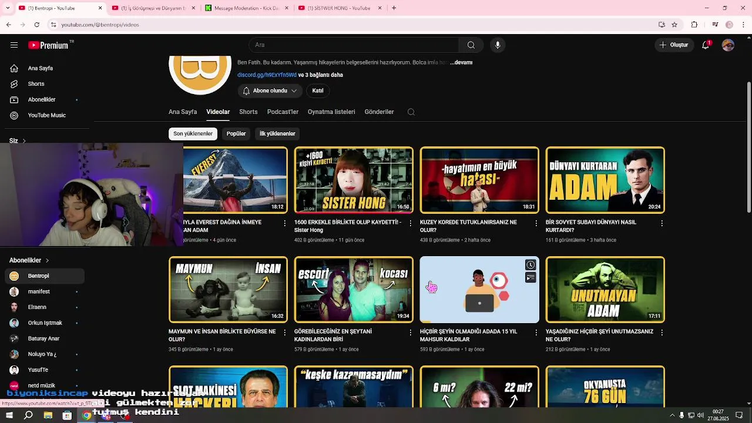Open Sister Hong video thumbnail
This screenshot has height=423, width=752.
pyautogui.click(x=354, y=180)
